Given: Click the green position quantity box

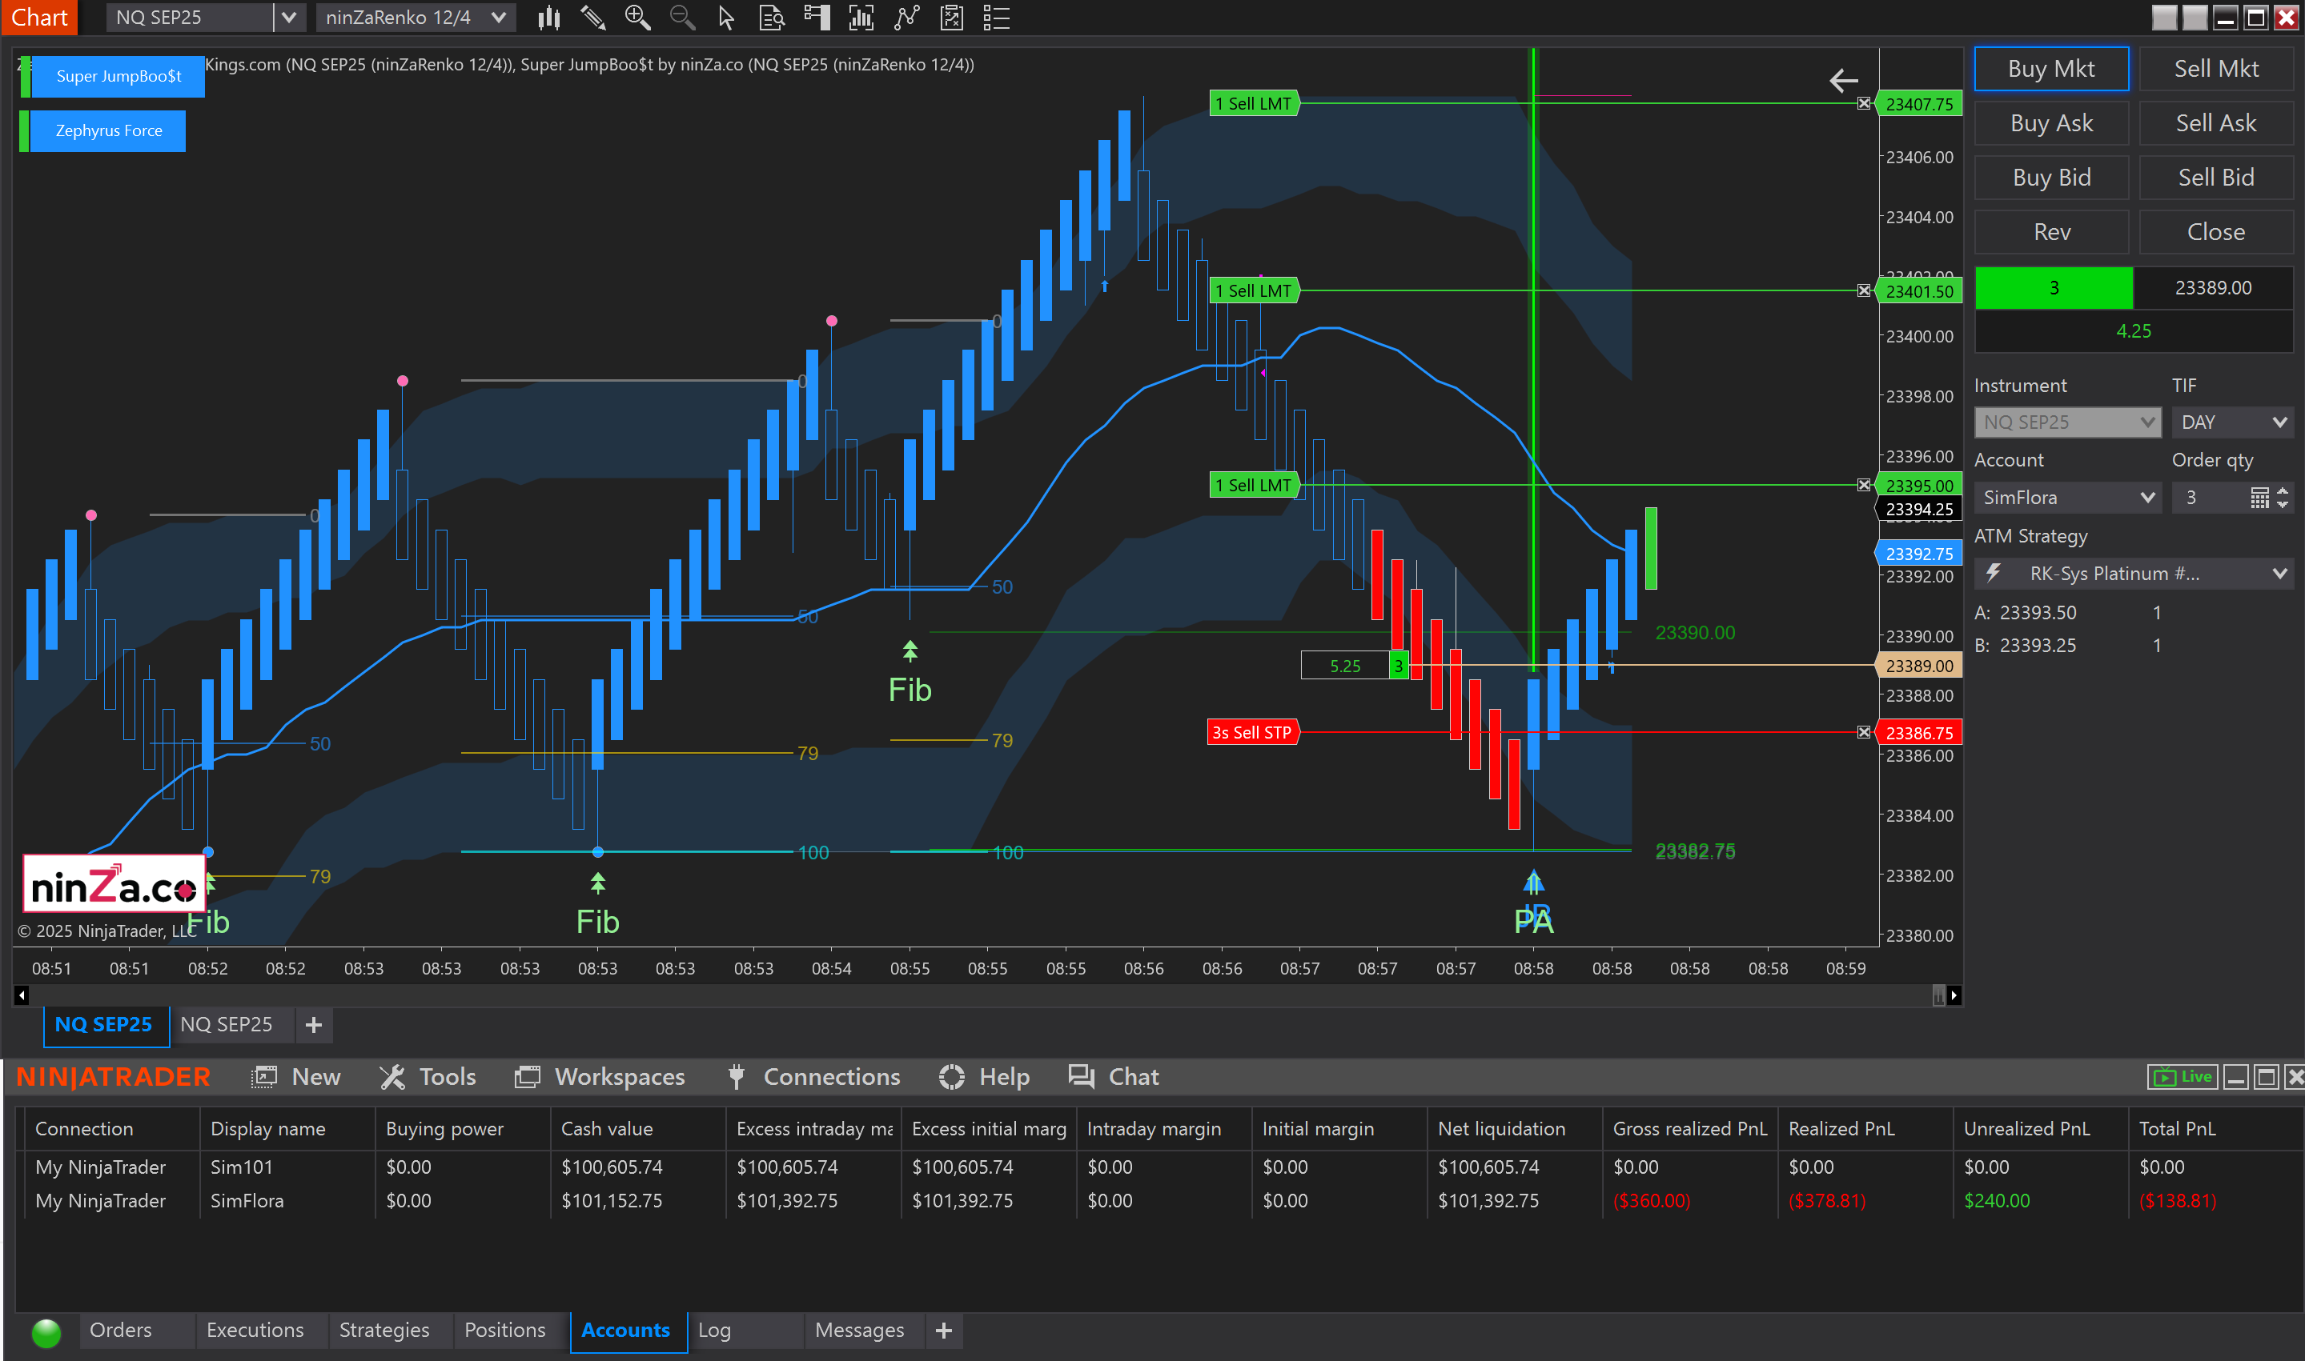Looking at the screenshot, I should pyautogui.click(x=2053, y=288).
